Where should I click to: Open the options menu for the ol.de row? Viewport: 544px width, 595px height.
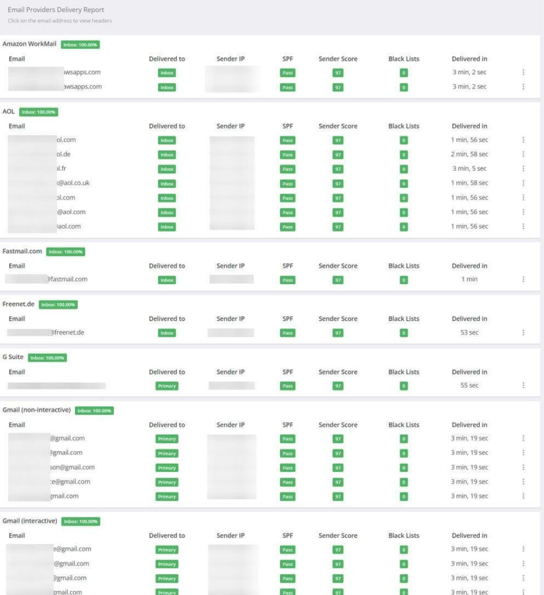pyautogui.click(x=523, y=154)
